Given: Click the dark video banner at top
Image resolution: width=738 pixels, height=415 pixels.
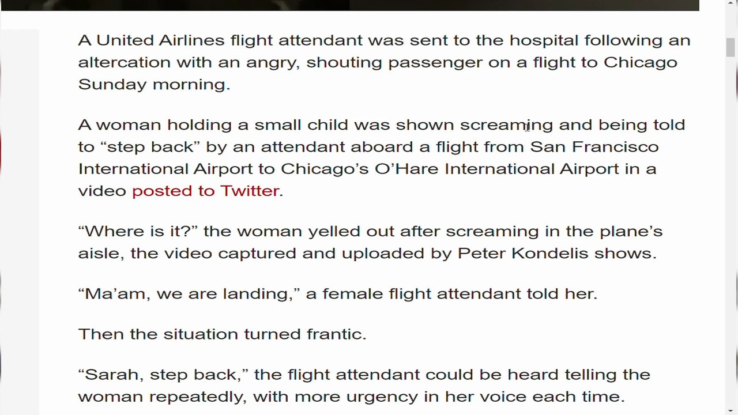Looking at the screenshot, I should click(x=349, y=5).
